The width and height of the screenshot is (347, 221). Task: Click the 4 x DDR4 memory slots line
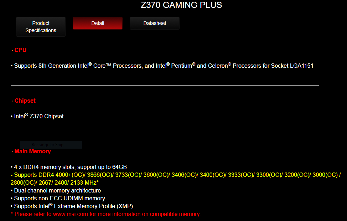tap(69, 167)
